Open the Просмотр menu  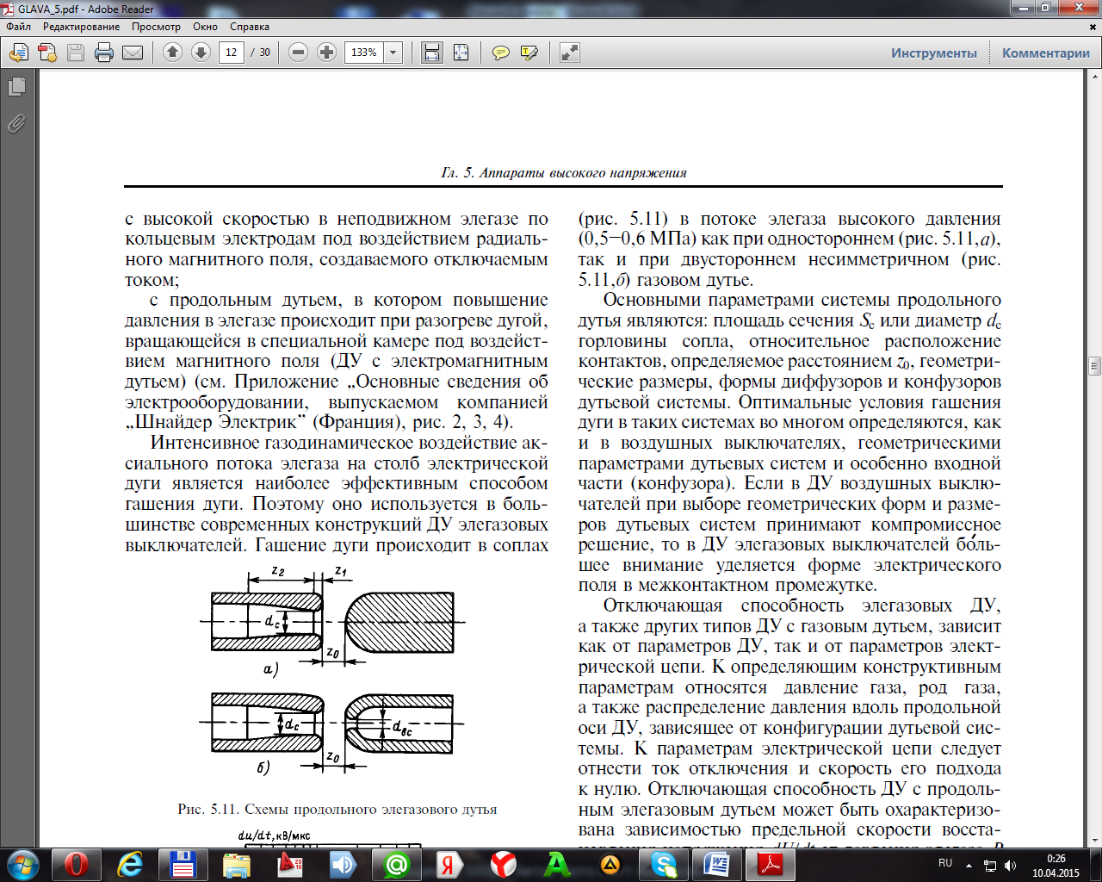click(x=156, y=27)
